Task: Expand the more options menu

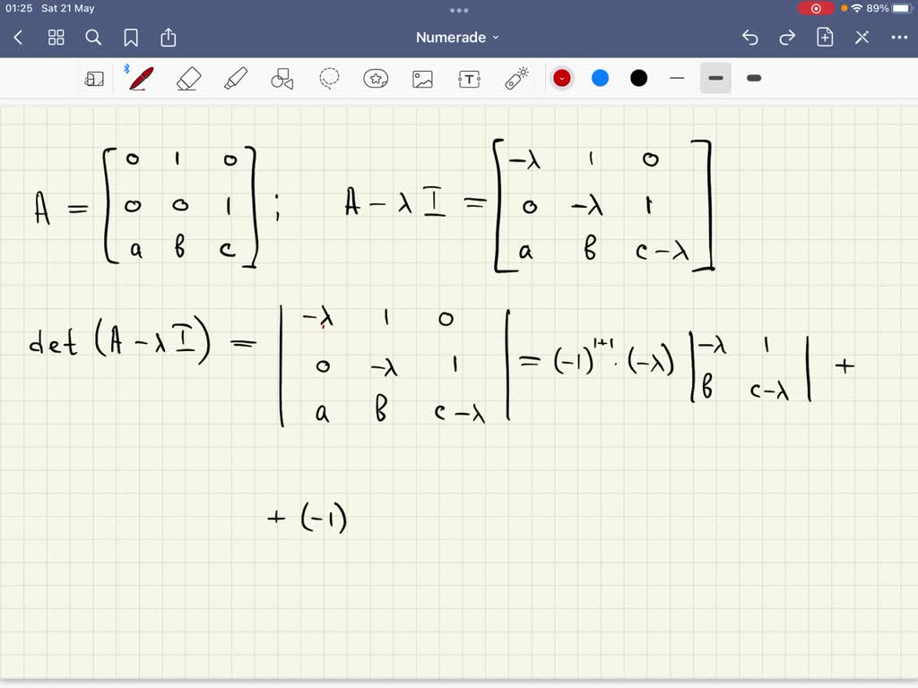Action: point(899,38)
